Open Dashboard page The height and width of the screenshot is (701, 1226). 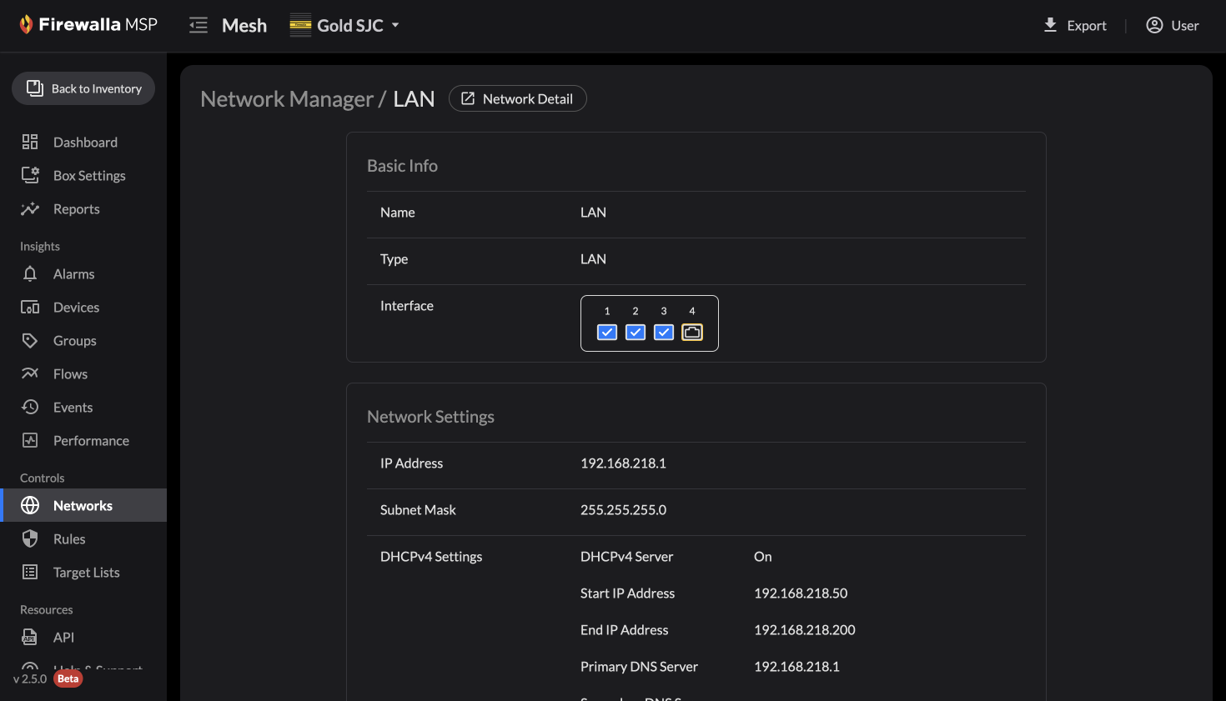[83, 142]
